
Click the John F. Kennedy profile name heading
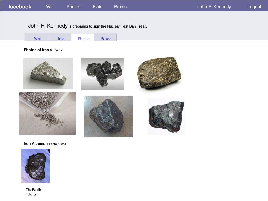pos(48,26)
